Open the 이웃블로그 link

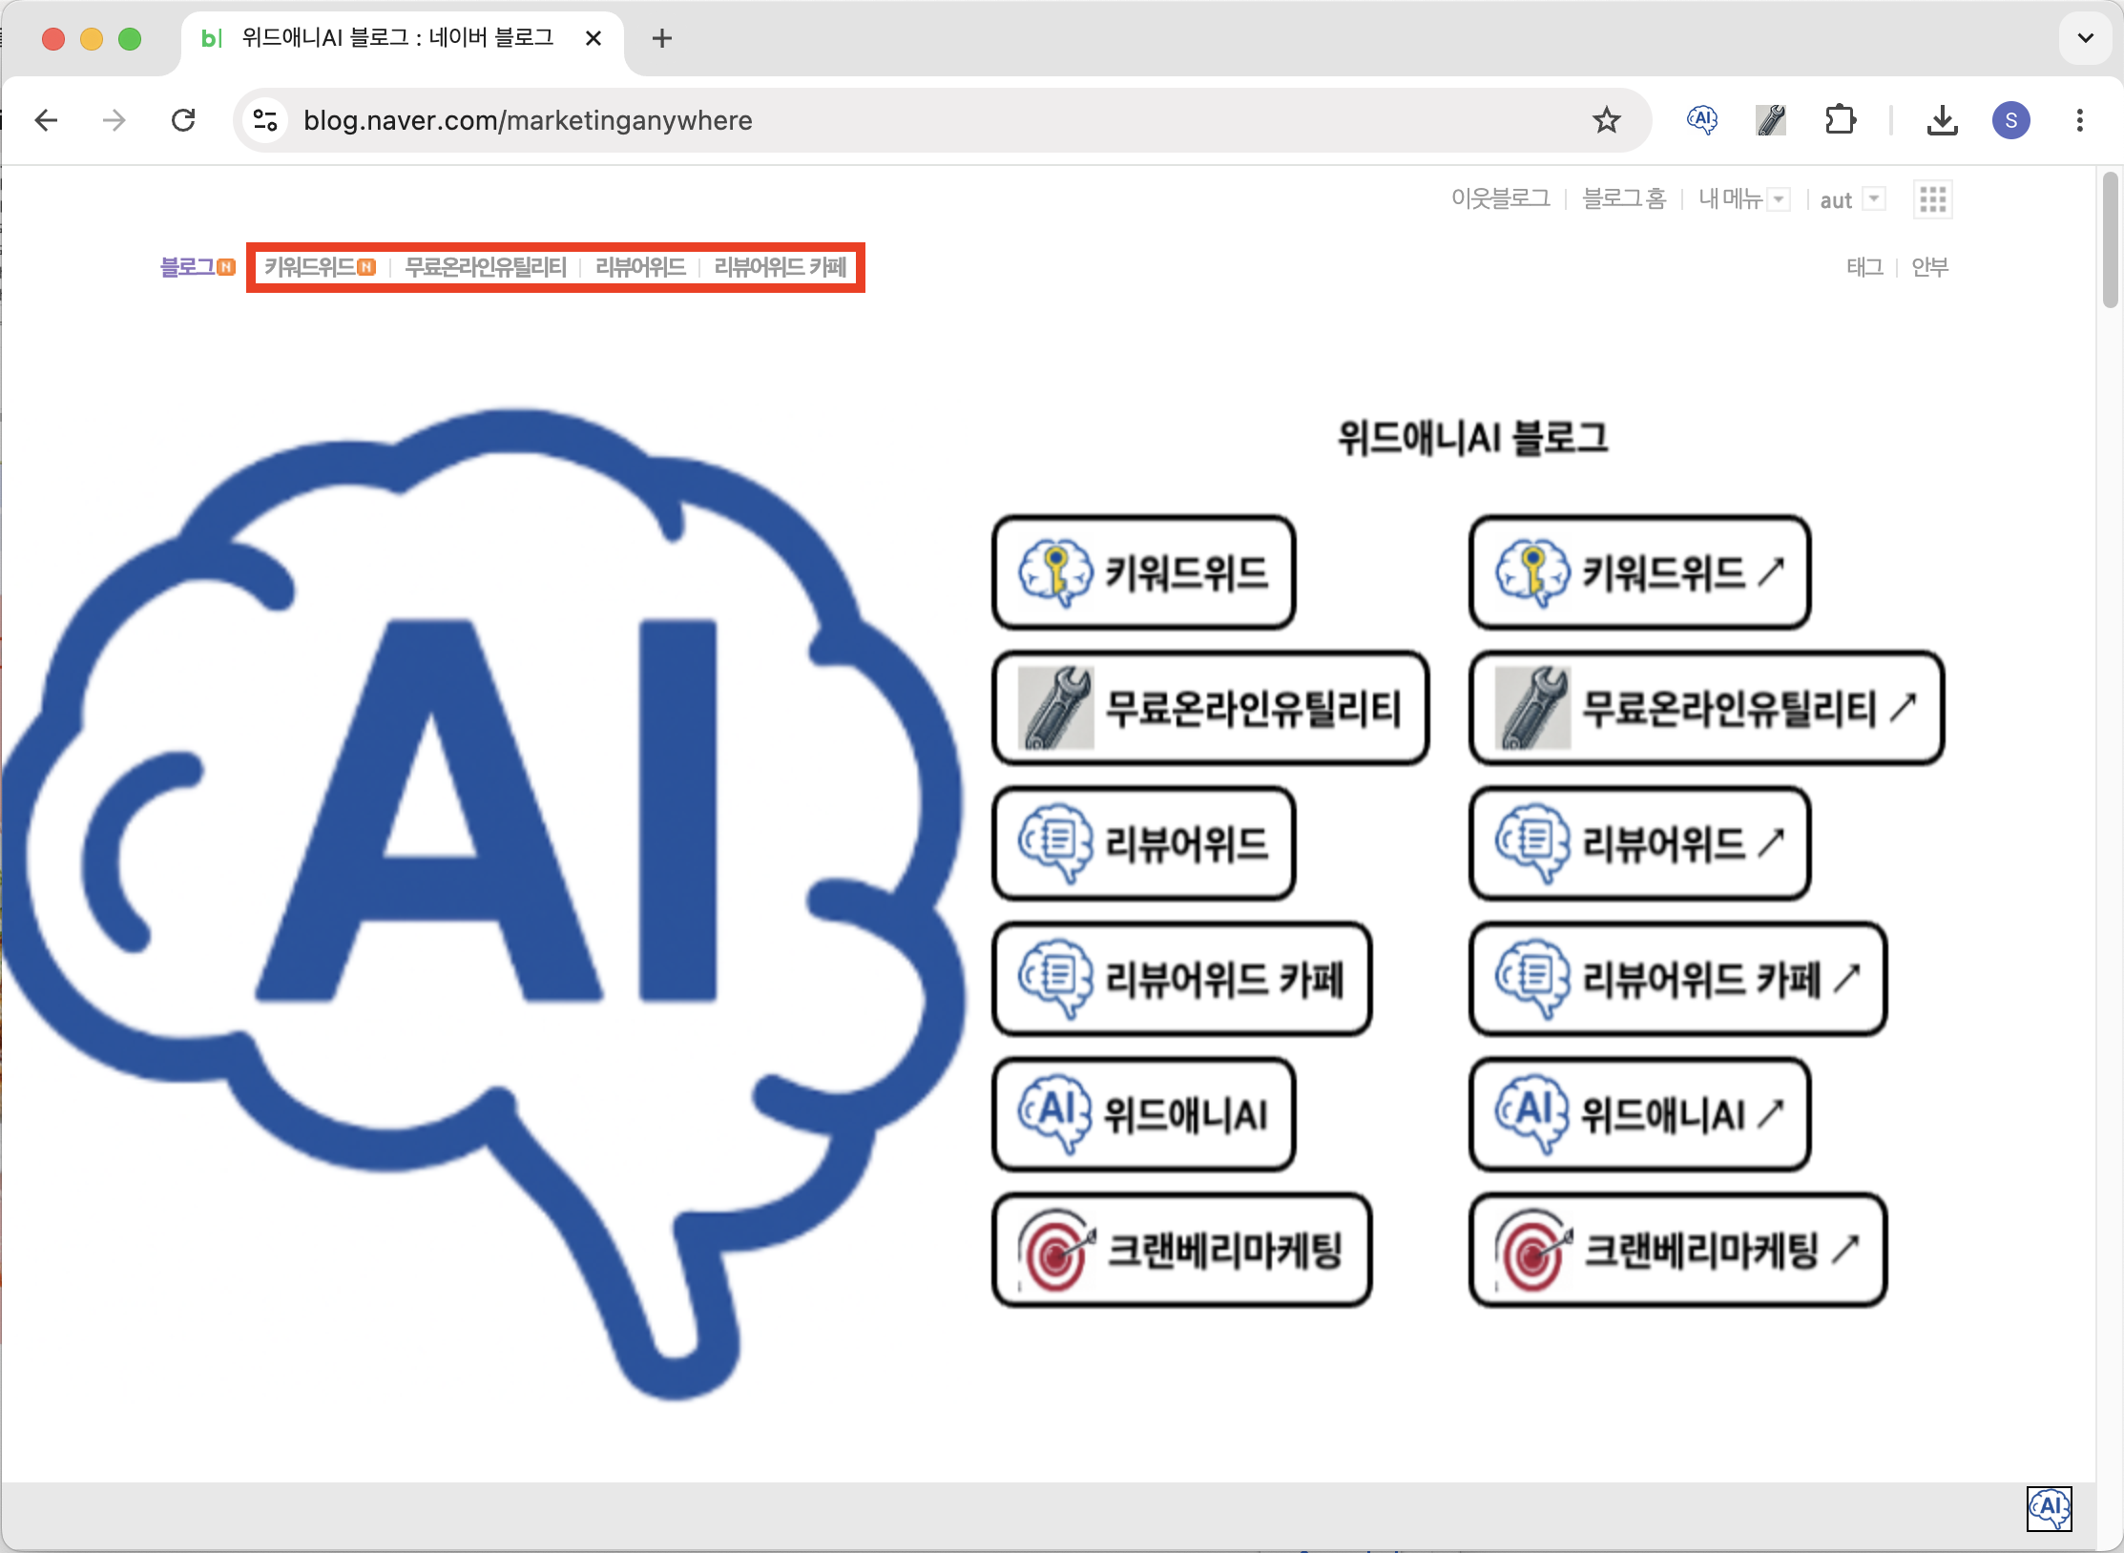coord(1501,198)
